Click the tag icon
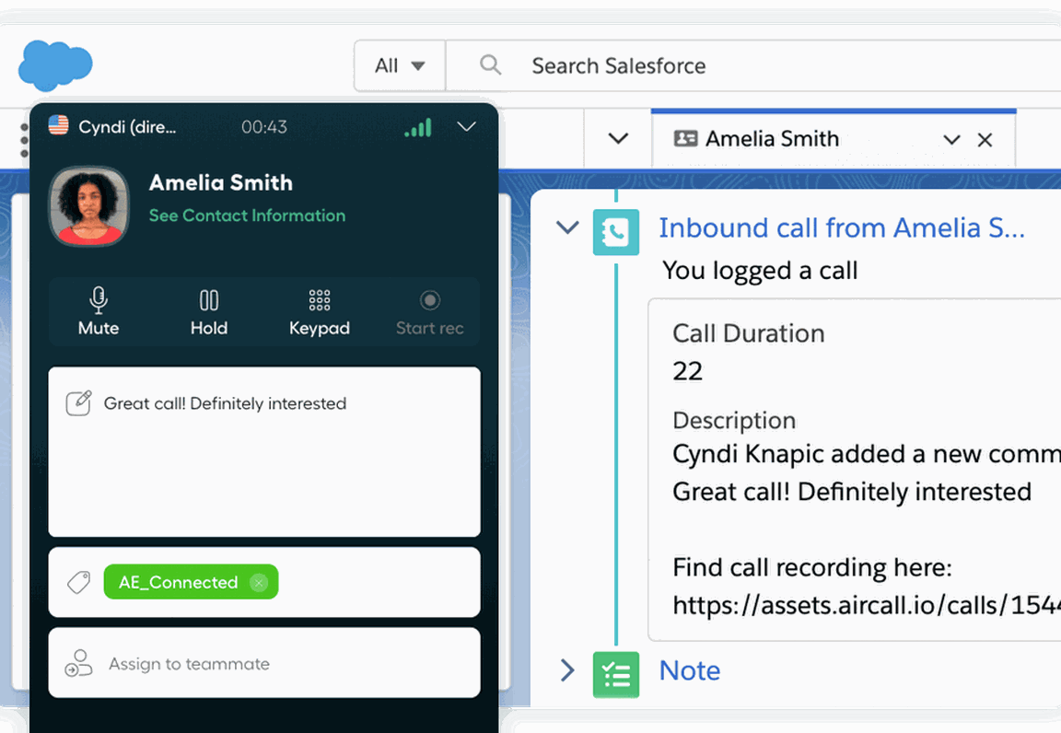1061x733 pixels. pyautogui.click(x=78, y=582)
